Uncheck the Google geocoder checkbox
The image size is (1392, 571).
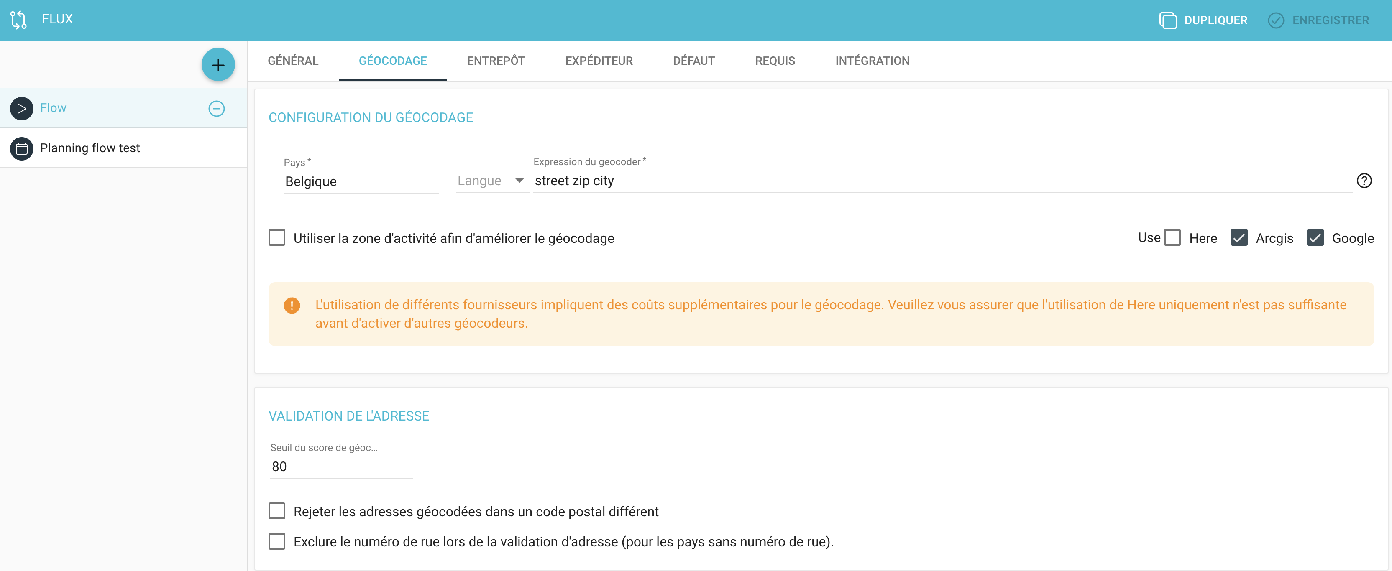tap(1315, 238)
